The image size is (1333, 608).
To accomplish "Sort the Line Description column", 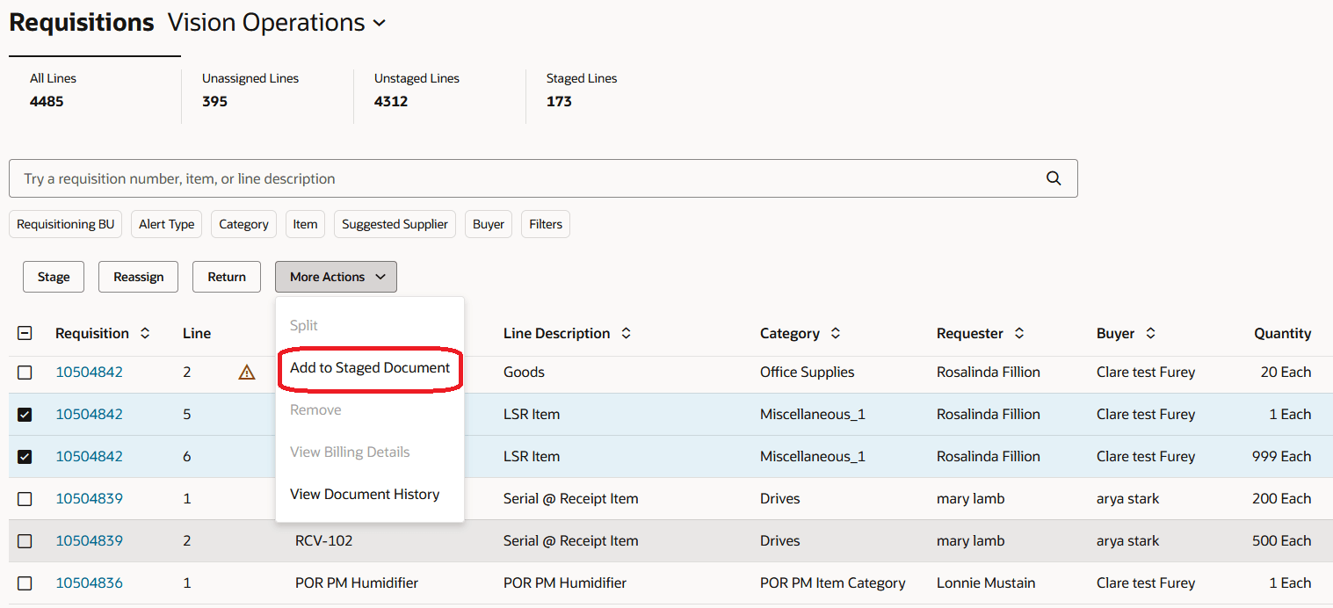I will click(x=625, y=333).
